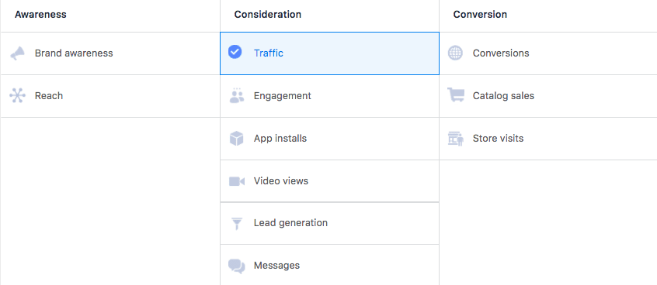Pick the Conversions objective label

click(x=501, y=53)
